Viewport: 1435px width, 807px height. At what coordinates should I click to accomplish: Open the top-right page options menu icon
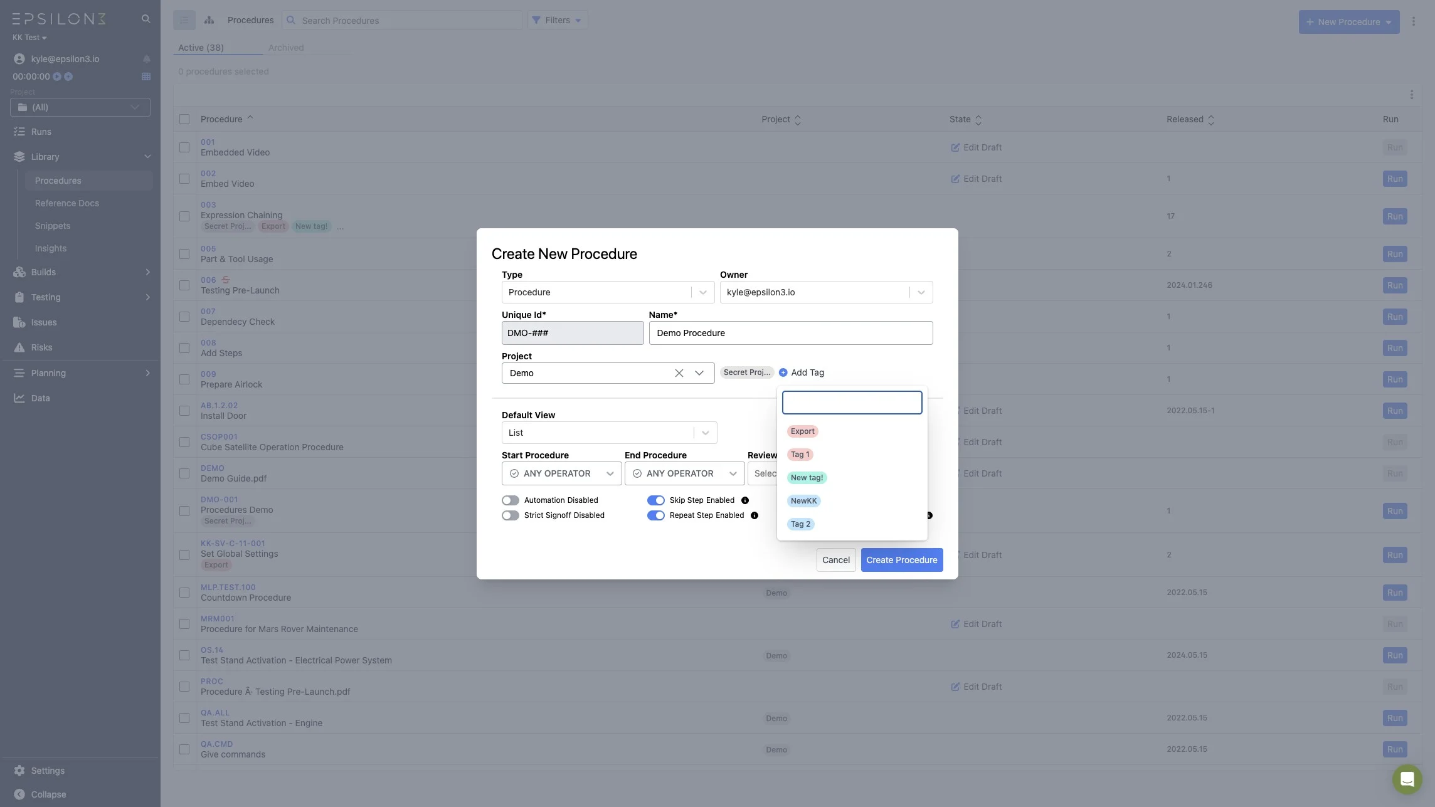point(1414,21)
